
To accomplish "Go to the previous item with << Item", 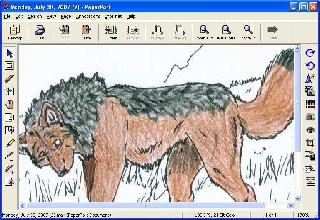I will point(110,32).
